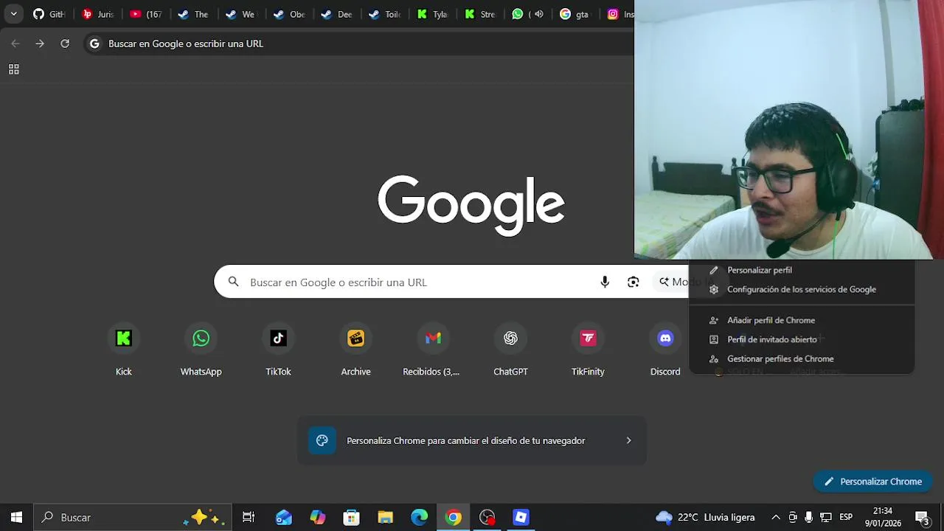Open the apps grid icon in bookmarks bar

pyautogui.click(x=13, y=69)
